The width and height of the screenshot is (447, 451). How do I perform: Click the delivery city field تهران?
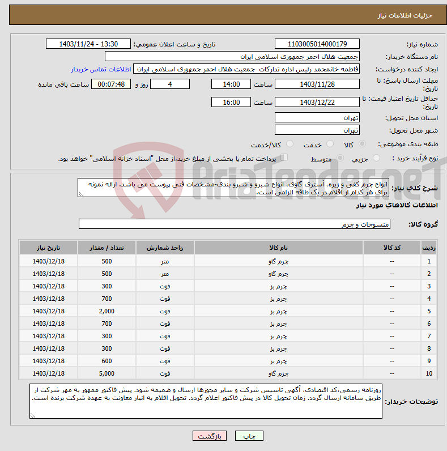(317, 130)
